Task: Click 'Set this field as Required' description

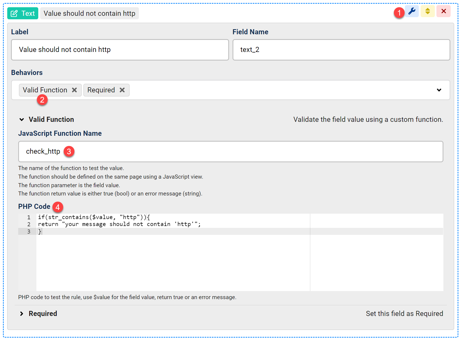Action: click(404, 314)
